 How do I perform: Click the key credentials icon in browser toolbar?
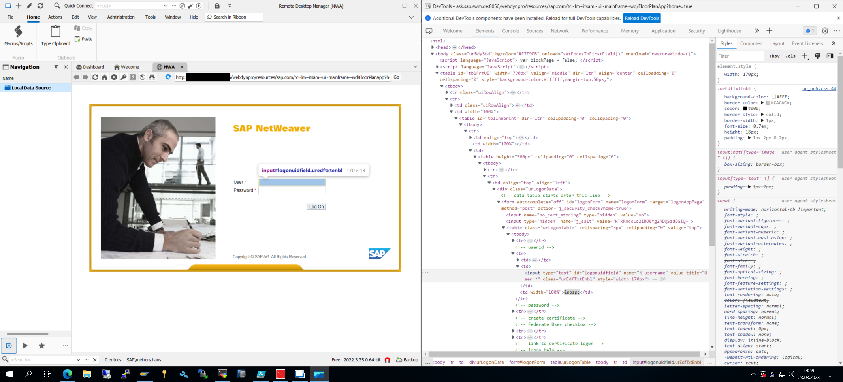(x=124, y=77)
